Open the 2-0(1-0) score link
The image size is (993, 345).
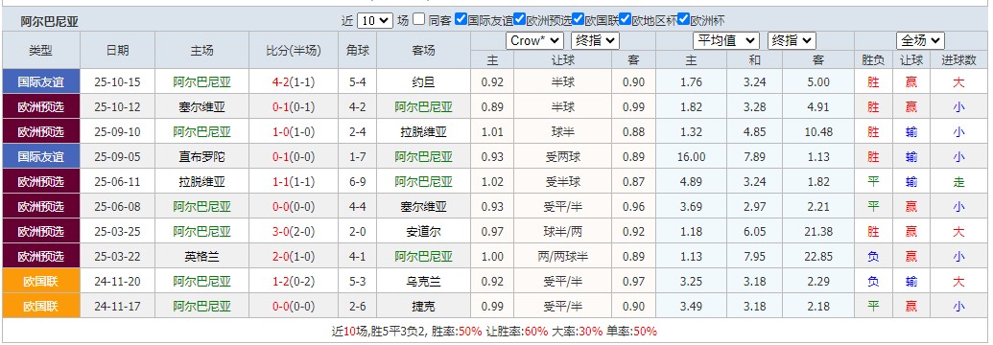(294, 257)
